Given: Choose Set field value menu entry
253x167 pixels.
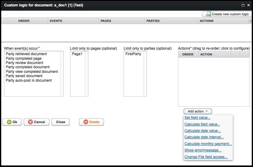Looking at the screenshot, I should (x=197, y=118).
